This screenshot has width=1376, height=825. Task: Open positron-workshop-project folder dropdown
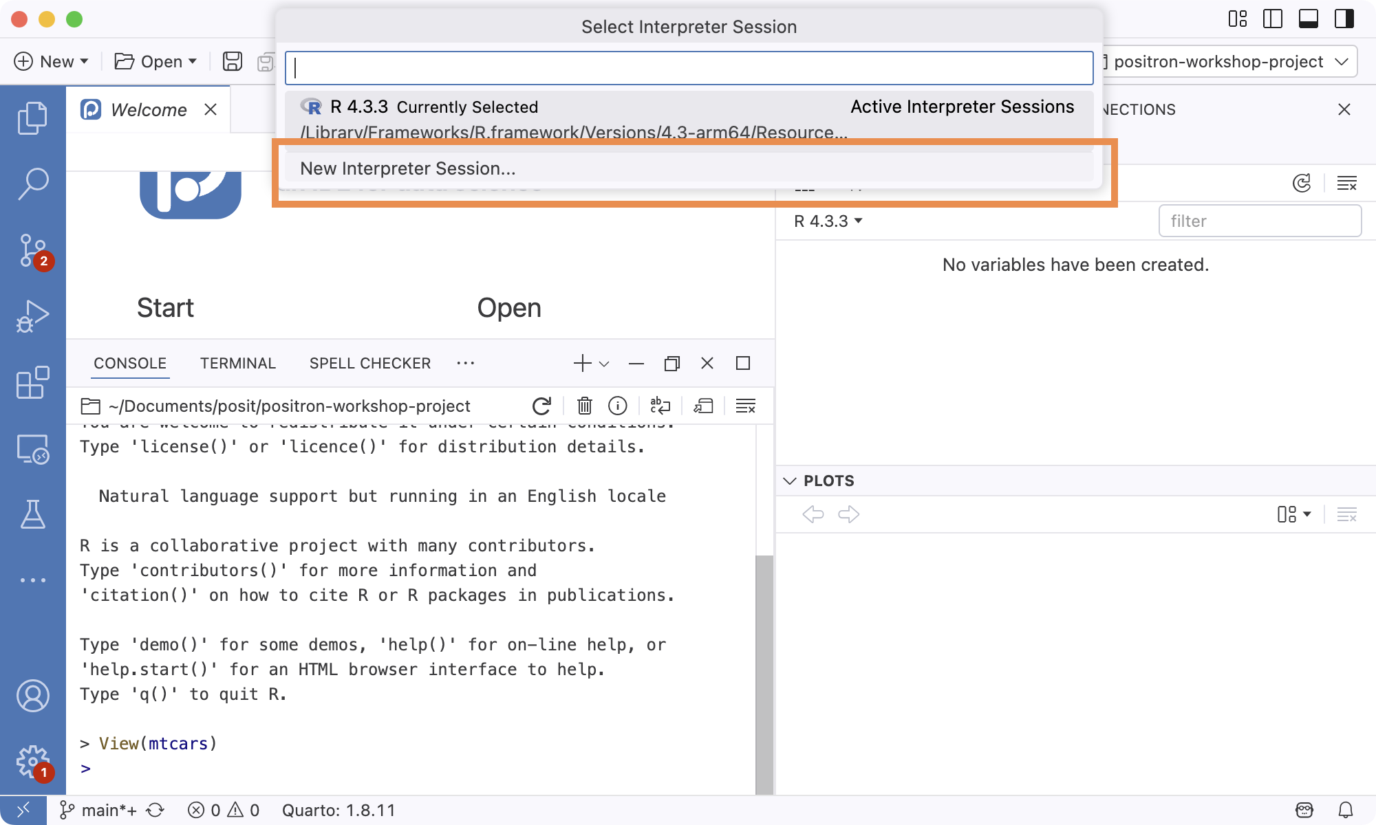pyautogui.click(x=1229, y=61)
